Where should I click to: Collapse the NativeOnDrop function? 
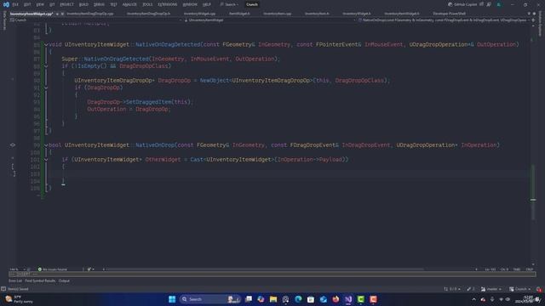46,145
